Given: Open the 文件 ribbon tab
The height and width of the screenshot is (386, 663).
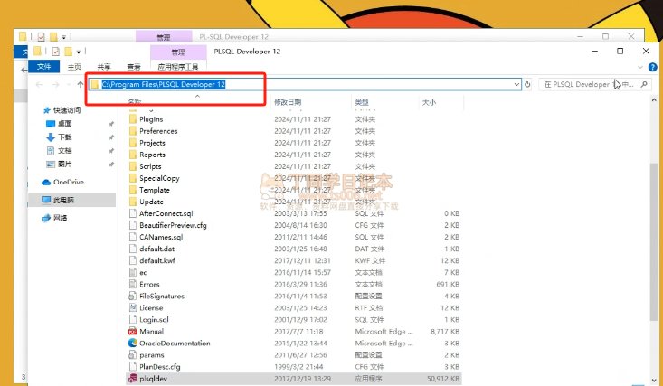Looking at the screenshot, I should [43, 67].
